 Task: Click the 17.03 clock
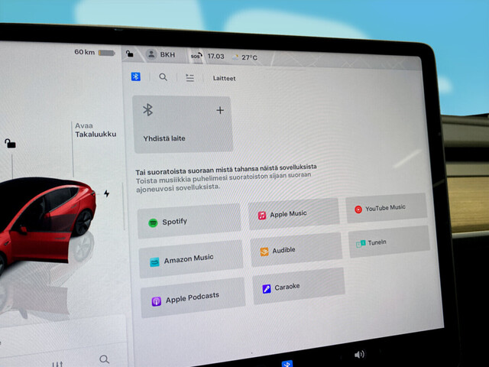click(215, 57)
